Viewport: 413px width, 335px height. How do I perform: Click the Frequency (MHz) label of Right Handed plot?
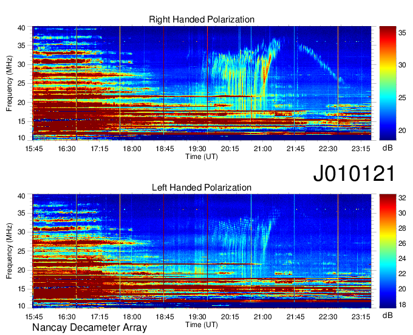9,83
